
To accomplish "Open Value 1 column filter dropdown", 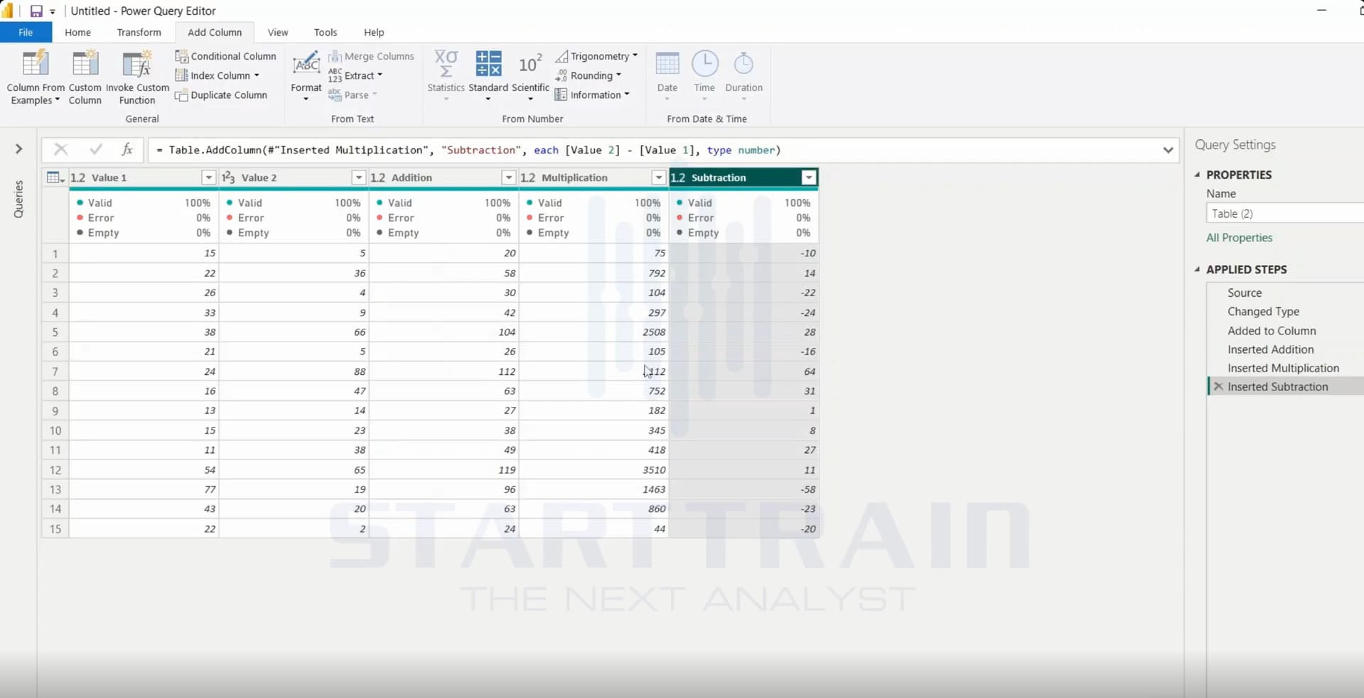I will point(208,178).
